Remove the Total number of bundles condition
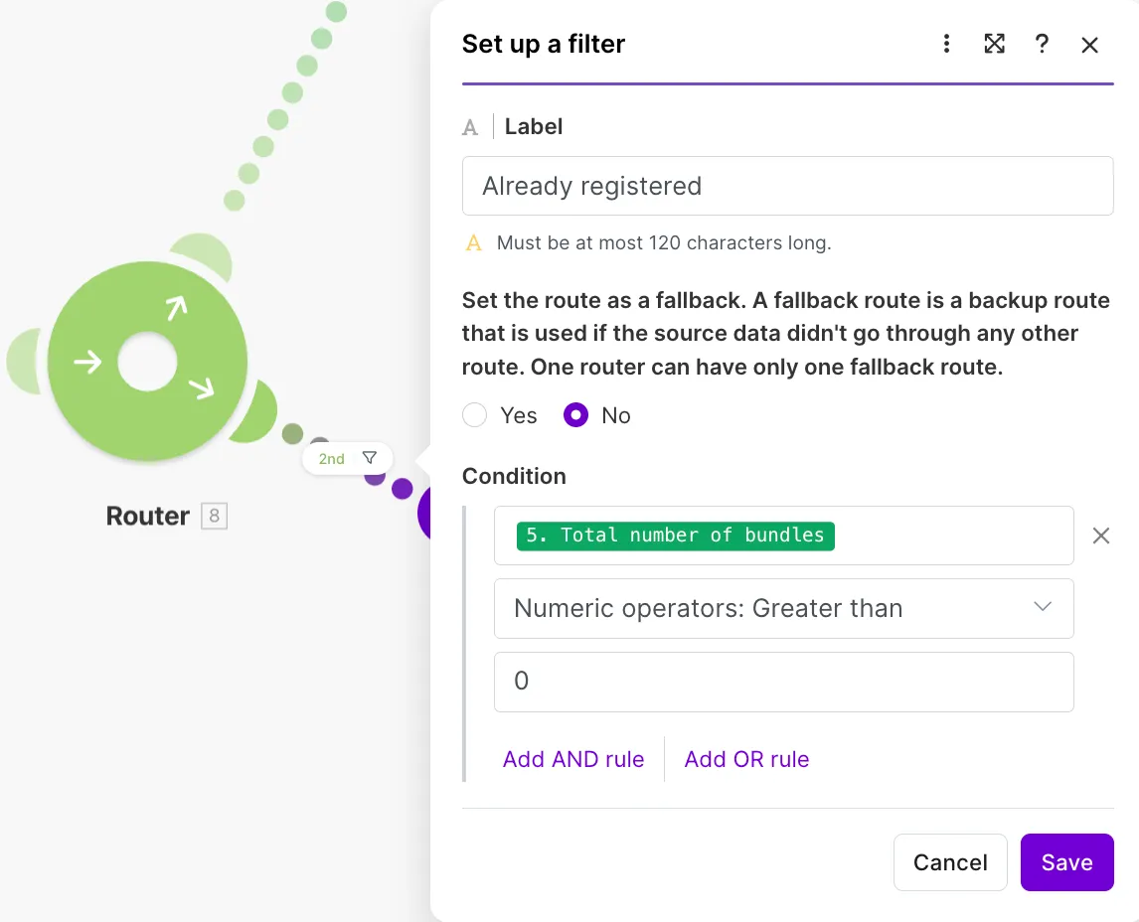The height and width of the screenshot is (922, 1139). [1100, 536]
